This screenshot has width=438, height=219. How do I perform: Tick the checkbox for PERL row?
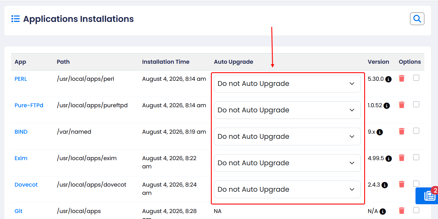pos(416,78)
